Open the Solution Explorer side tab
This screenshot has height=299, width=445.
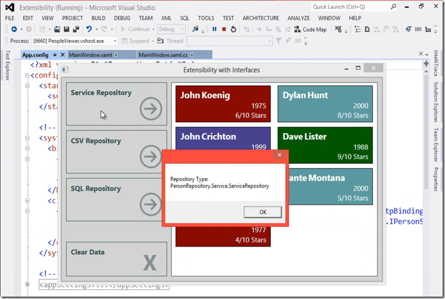point(435,102)
